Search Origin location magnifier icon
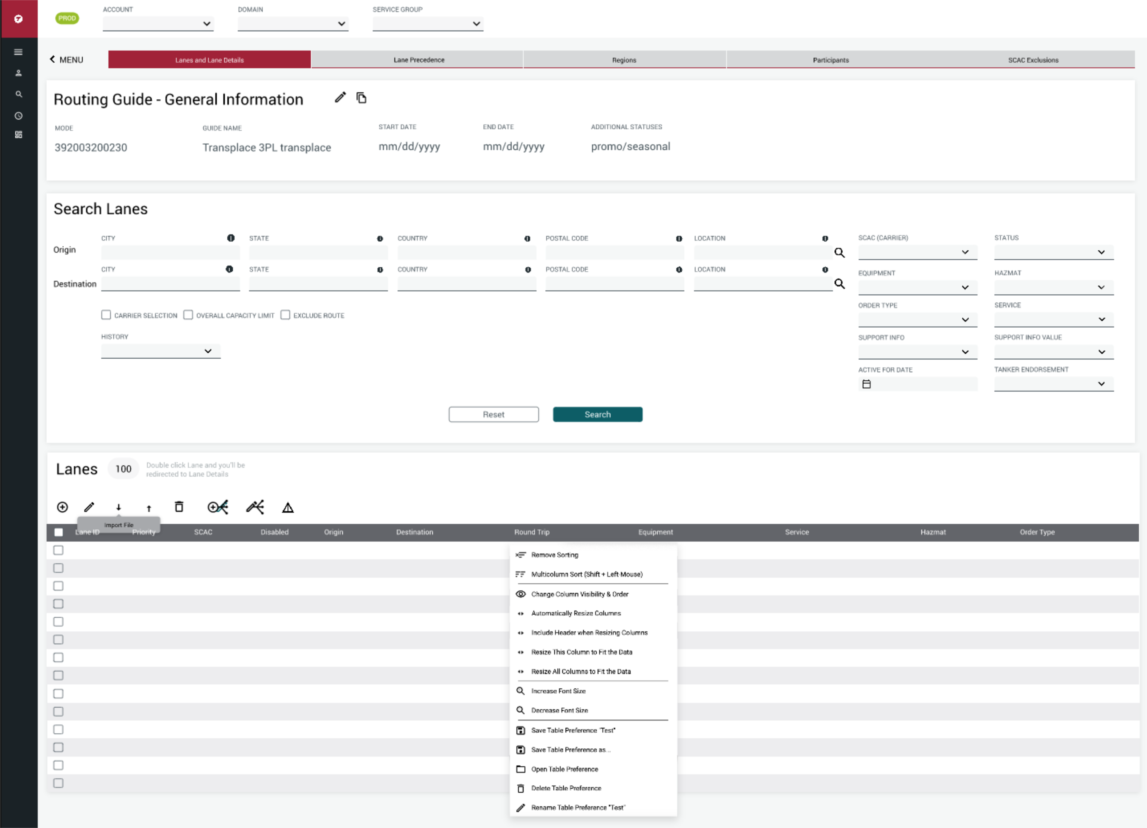Viewport: 1147px width, 828px height. (840, 253)
